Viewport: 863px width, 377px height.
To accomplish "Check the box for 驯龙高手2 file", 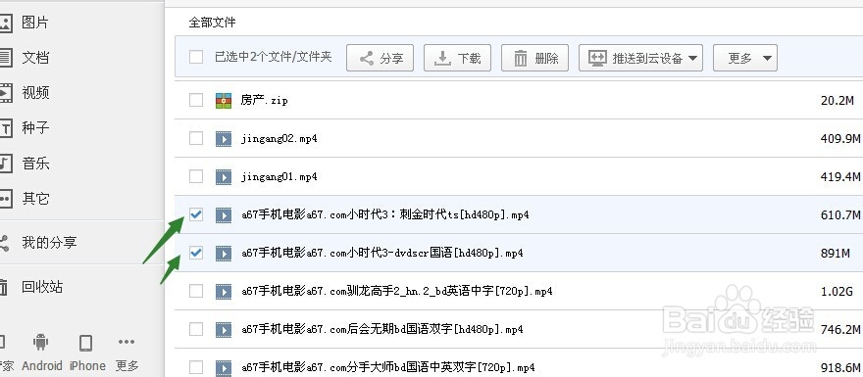I will point(196,291).
